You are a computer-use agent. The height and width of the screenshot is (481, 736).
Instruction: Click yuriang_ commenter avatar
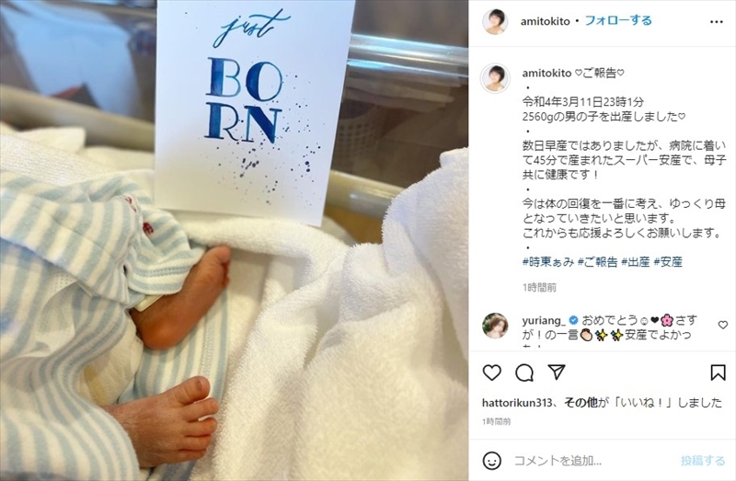pos(495,326)
